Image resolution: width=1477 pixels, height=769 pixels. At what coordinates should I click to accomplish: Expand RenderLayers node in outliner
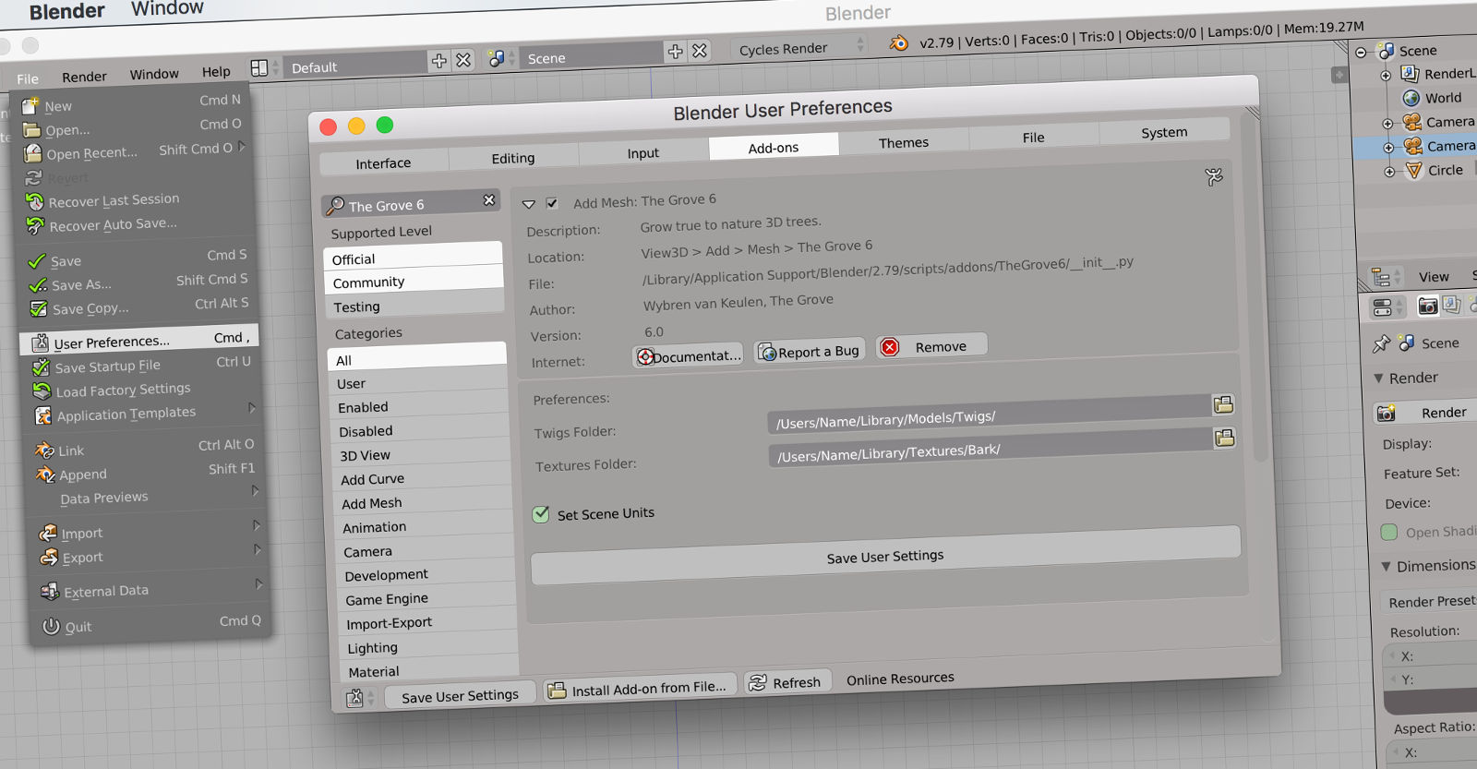coord(1386,76)
